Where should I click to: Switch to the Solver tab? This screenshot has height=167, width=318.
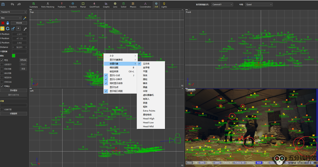pos(123,5)
